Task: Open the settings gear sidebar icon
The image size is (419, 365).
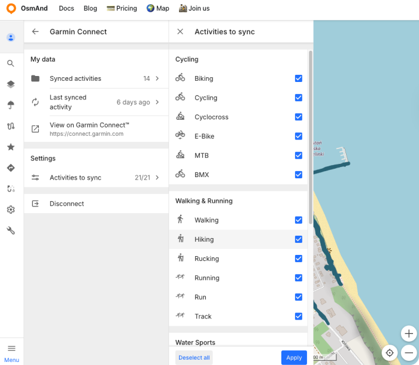Action: point(11,209)
